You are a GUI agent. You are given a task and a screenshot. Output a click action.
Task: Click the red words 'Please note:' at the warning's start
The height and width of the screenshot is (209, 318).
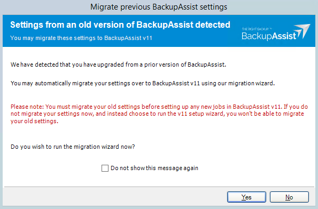coord(27,107)
